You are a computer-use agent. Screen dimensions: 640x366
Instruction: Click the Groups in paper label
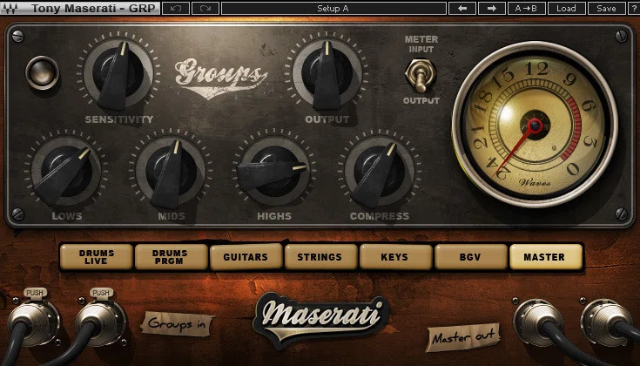(x=177, y=324)
